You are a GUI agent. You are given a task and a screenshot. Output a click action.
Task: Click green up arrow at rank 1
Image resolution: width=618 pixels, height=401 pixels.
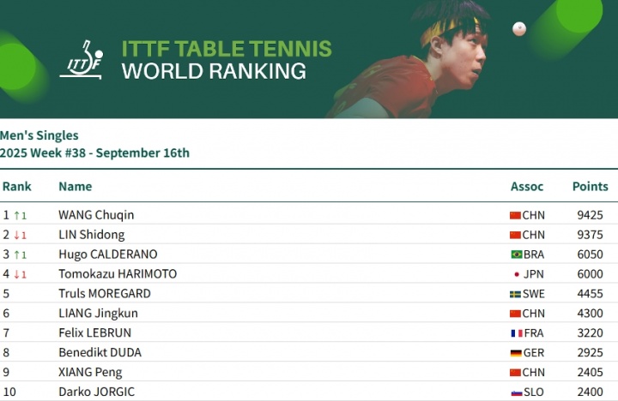[17, 215]
